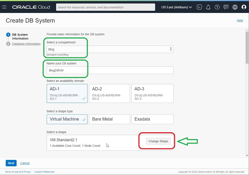Select step 1 DB System Information
Image resolution: width=249 pixels, height=175 pixels.
pos(20,36)
